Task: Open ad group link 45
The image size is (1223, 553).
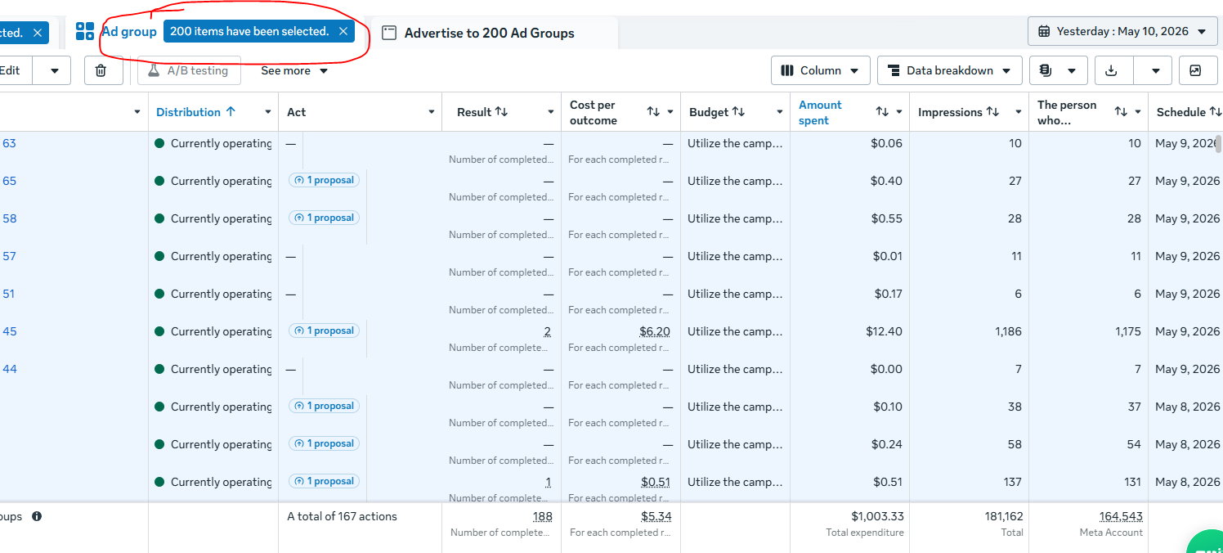Action: click(x=9, y=331)
